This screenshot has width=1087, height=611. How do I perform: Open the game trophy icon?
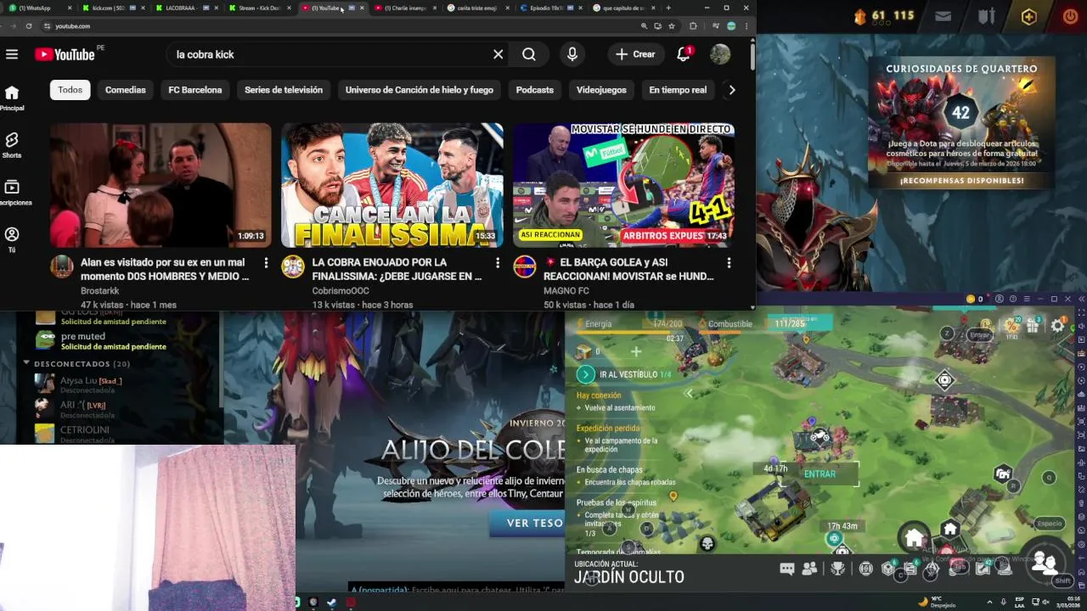pyautogui.click(x=838, y=569)
